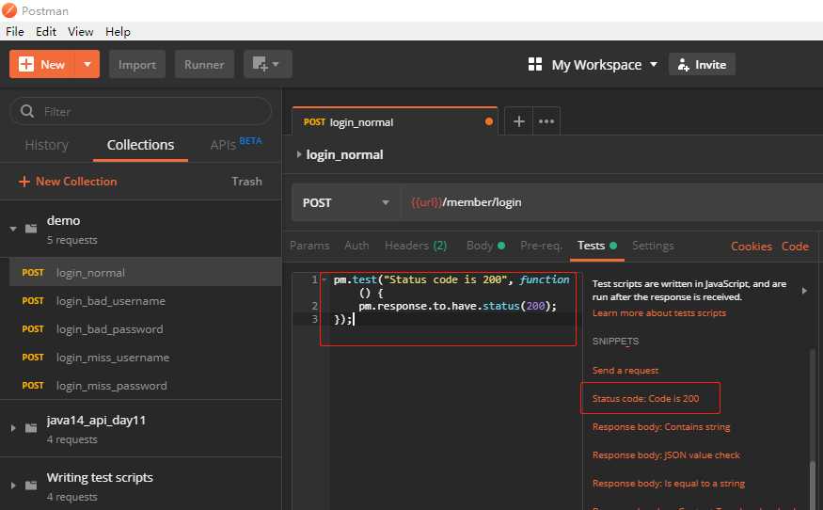Insert the Status code: Code is 200 snippet
Screen dimensions: 823x510
click(645, 399)
